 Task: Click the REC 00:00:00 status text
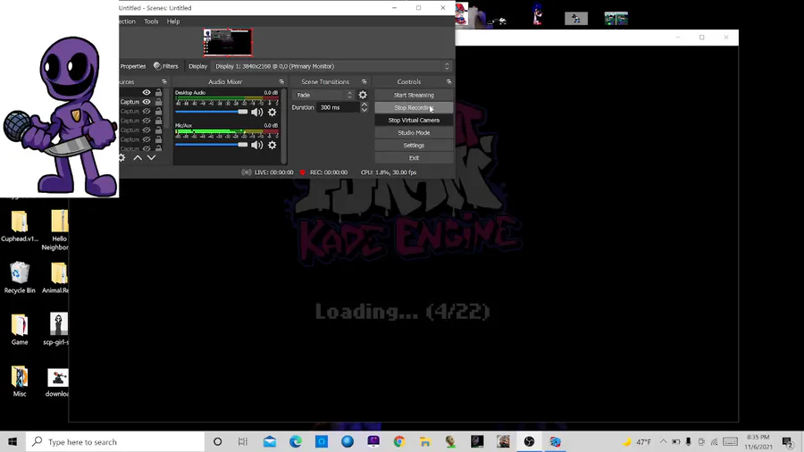click(x=328, y=172)
